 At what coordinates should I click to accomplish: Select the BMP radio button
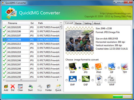point(66,68)
